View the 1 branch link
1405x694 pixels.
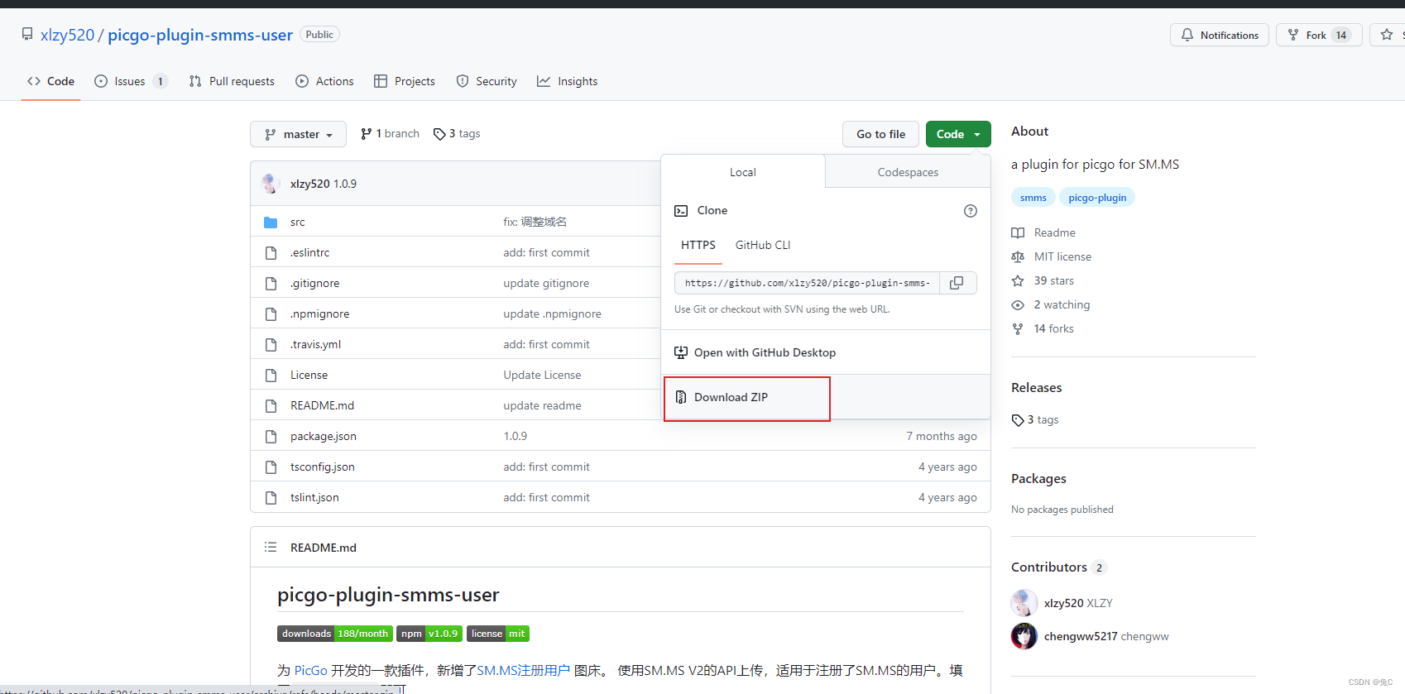(390, 133)
